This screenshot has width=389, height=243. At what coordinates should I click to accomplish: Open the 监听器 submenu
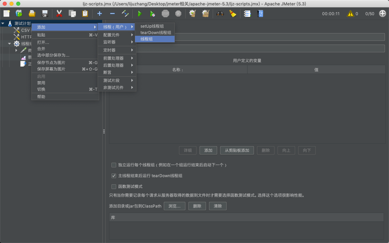(x=117, y=42)
